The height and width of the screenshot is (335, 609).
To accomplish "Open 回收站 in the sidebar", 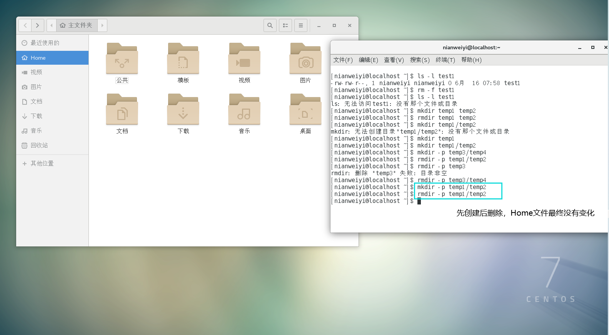I will [52, 145].
